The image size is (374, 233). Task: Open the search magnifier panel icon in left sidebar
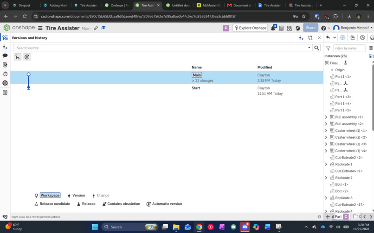click(x=5, y=83)
